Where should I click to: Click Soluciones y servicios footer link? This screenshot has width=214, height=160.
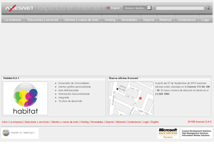(x=37, y=122)
